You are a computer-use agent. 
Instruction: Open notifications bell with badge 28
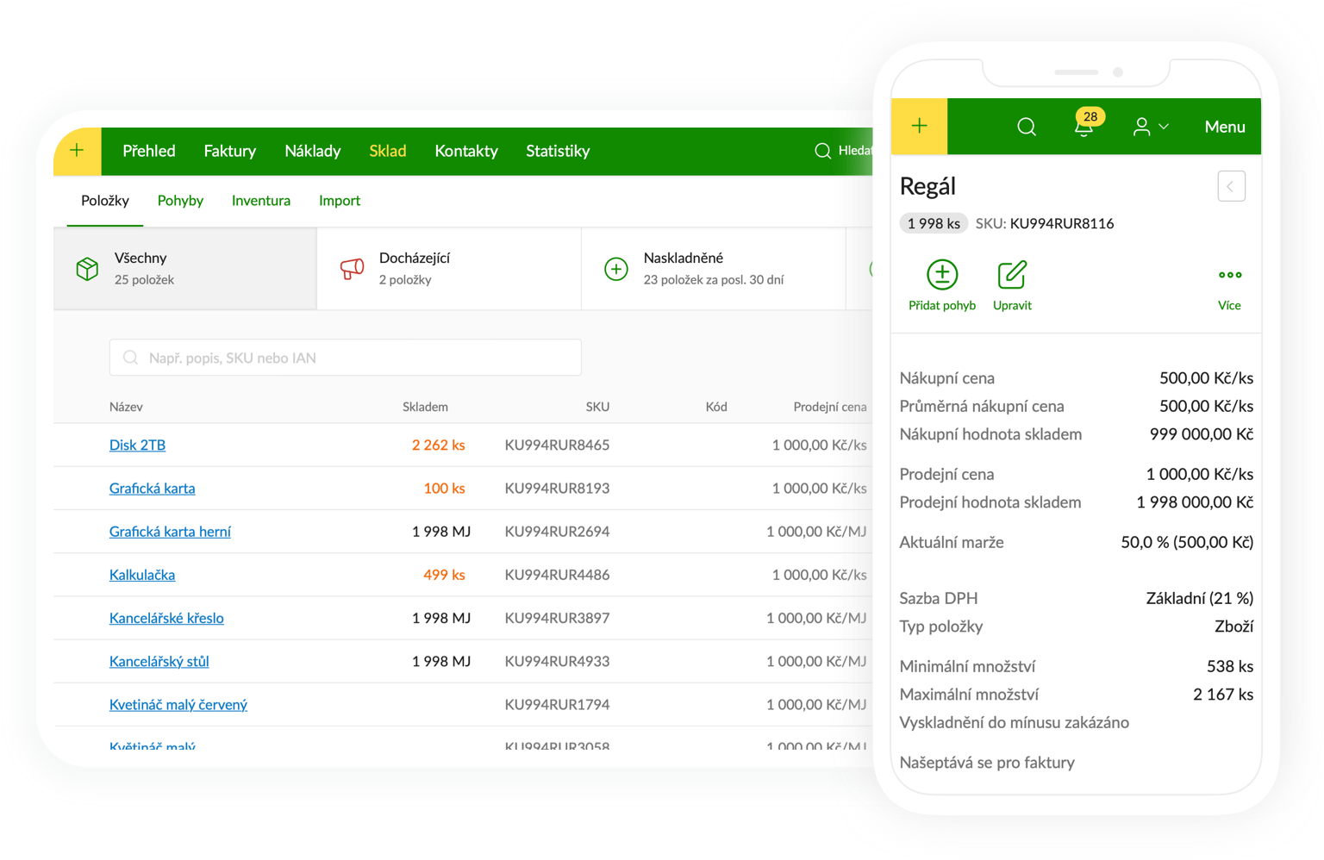click(x=1084, y=127)
